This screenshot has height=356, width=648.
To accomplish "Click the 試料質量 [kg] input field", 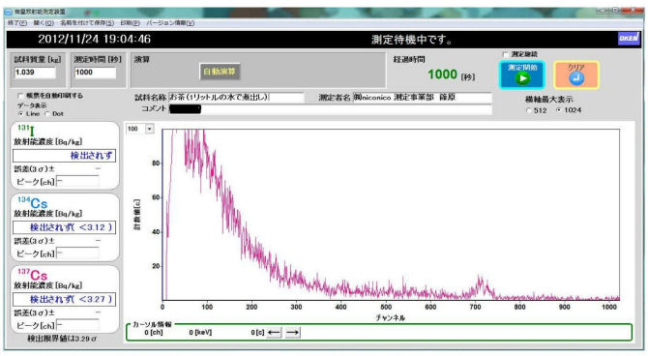I will pos(35,73).
